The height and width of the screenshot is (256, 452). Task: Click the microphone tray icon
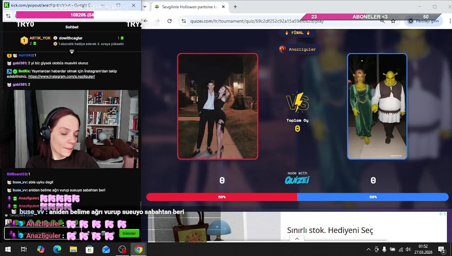[x=384, y=250]
